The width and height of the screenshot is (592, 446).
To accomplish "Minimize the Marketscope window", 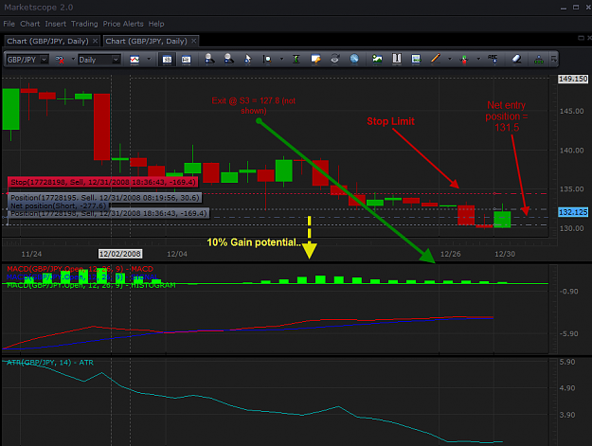I will (564, 8).
